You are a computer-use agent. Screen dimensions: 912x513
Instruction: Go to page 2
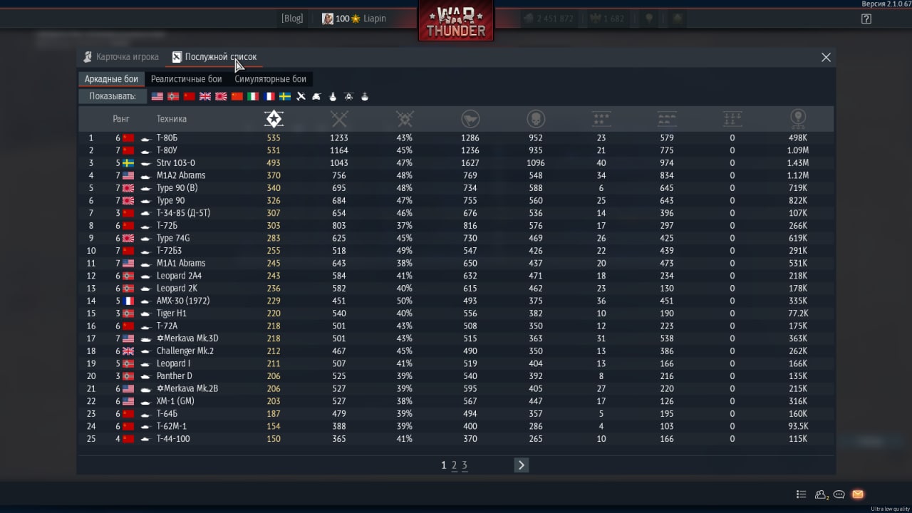click(454, 465)
